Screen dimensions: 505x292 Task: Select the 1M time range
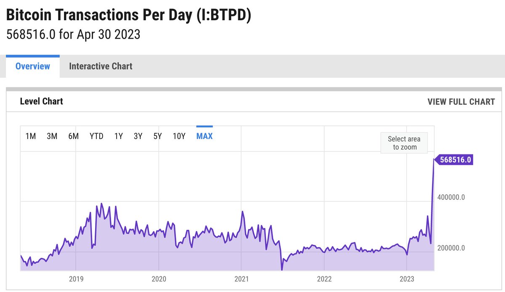point(31,136)
